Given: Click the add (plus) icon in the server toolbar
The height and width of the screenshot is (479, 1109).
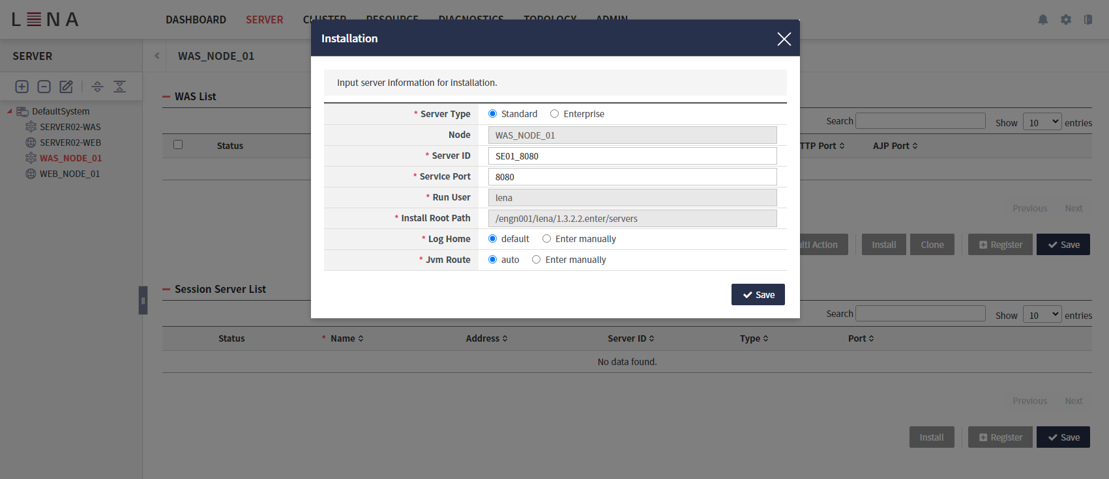Looking at the screenshot, I should (22, 87).
